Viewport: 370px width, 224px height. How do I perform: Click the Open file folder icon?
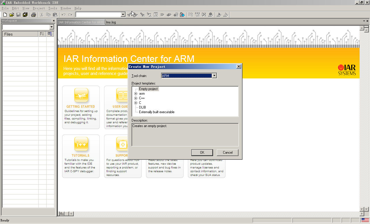[12, 14]
